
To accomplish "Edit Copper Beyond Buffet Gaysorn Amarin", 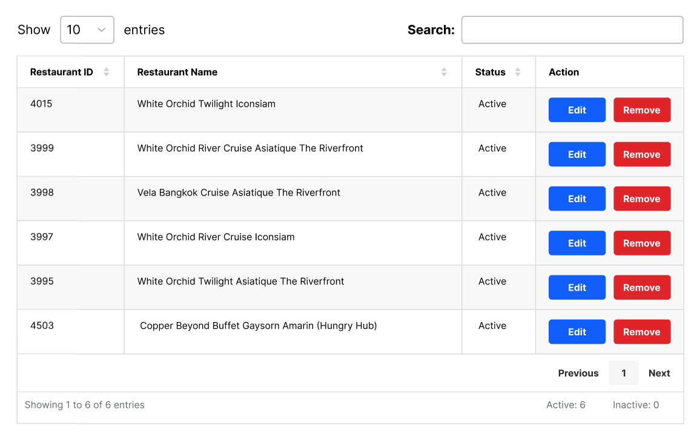I will pos(577,332).
